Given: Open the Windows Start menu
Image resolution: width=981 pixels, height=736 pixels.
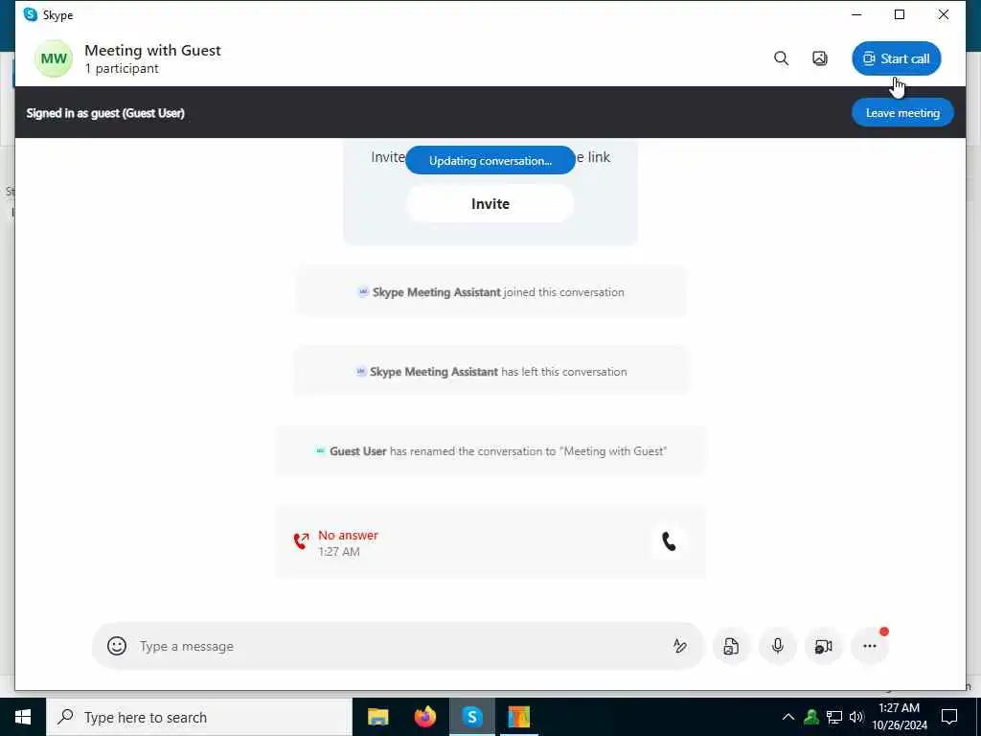Looking at the screenshot, I should click(23, 717).
